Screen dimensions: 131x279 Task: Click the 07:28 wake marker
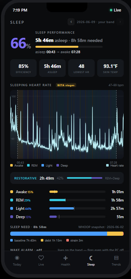pos(116,124)
